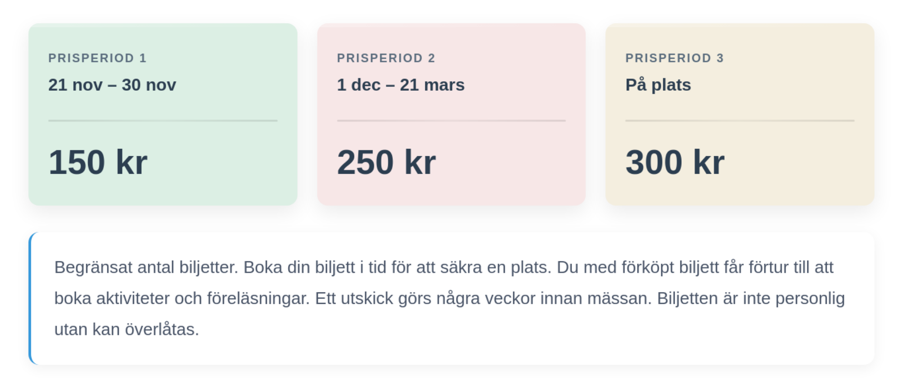
Task: Click the blue left border of the info box
Action: (x=30, y=298)
